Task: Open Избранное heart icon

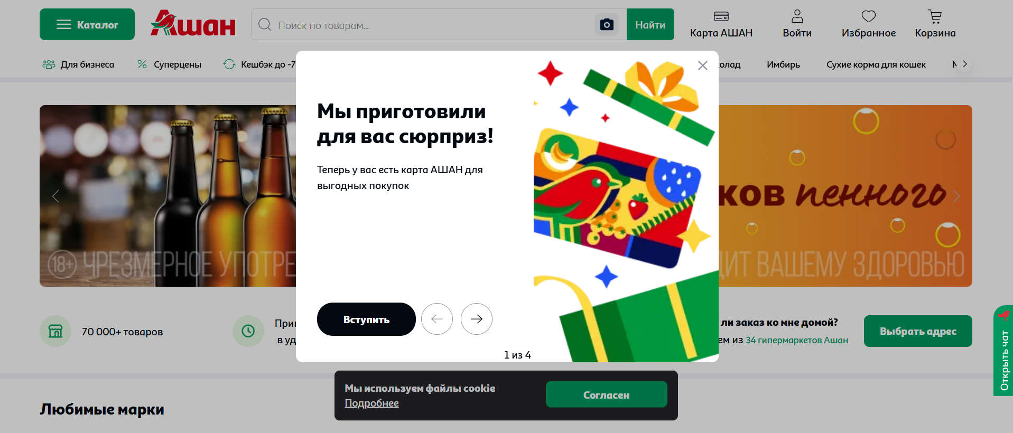Action: [x=868, y=17]
